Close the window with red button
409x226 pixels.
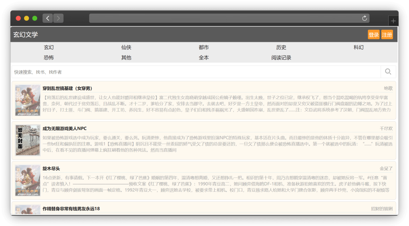18,18
